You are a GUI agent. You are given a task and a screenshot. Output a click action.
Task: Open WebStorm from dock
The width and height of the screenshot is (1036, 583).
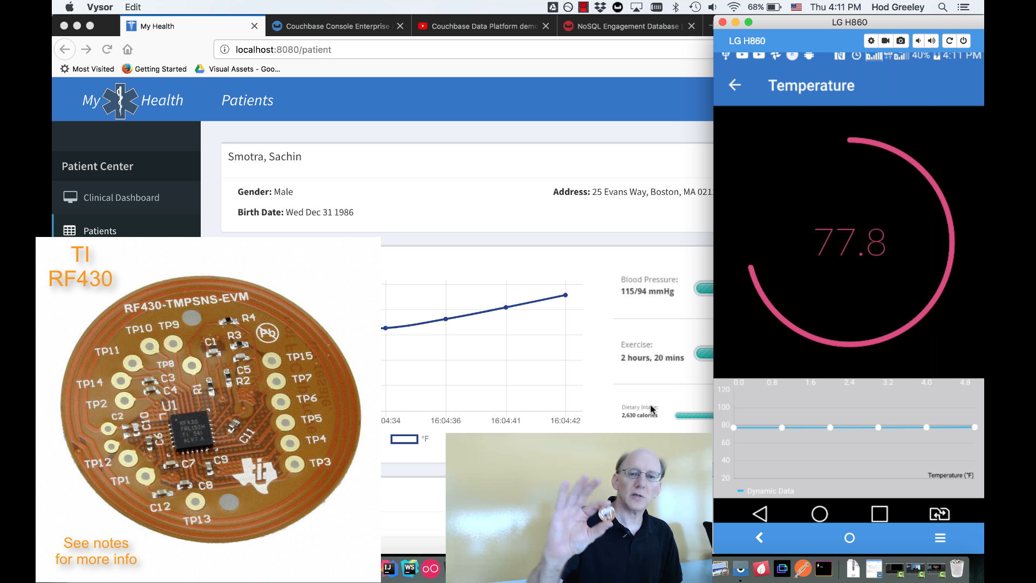click(x=410, y=568)
